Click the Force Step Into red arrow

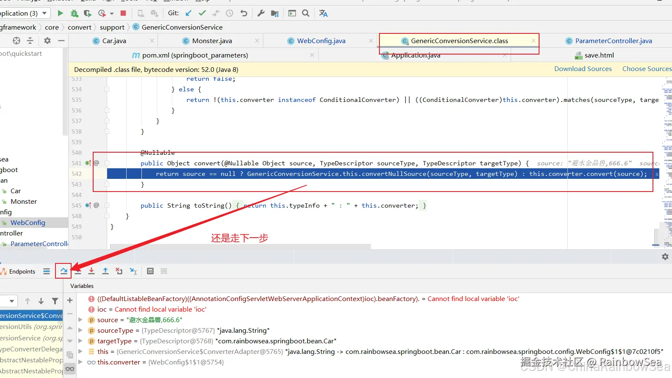91,271
